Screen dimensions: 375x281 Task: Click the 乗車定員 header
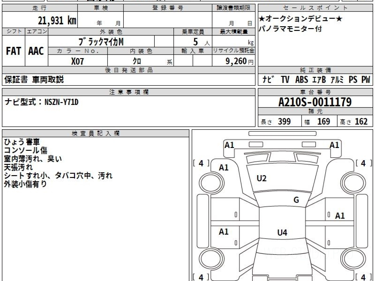pos(193,32)
